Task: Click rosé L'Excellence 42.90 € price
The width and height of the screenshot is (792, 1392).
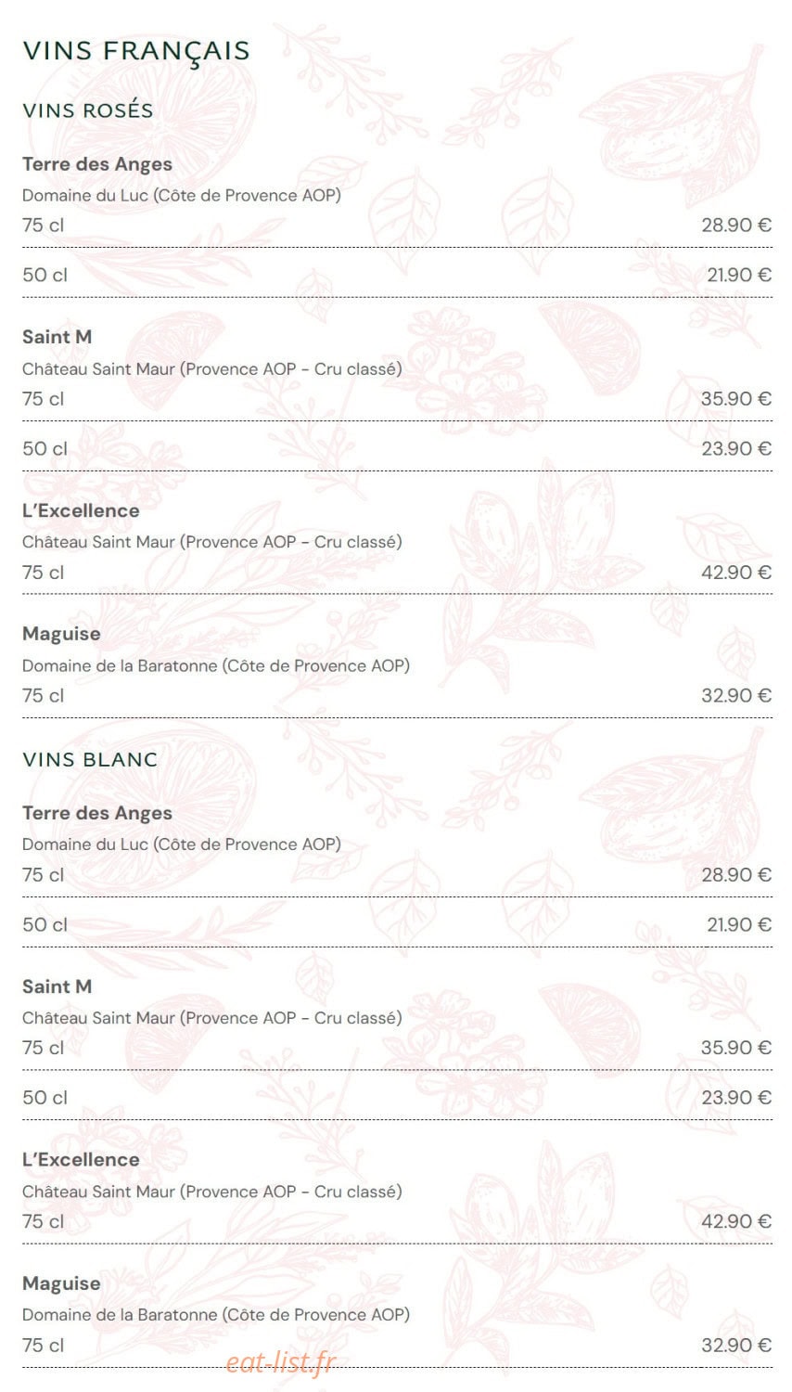Action: (736, 573)
